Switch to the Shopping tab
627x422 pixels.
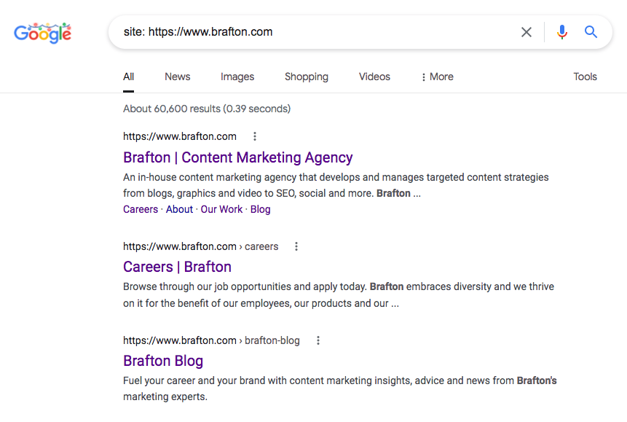point(306,77)
